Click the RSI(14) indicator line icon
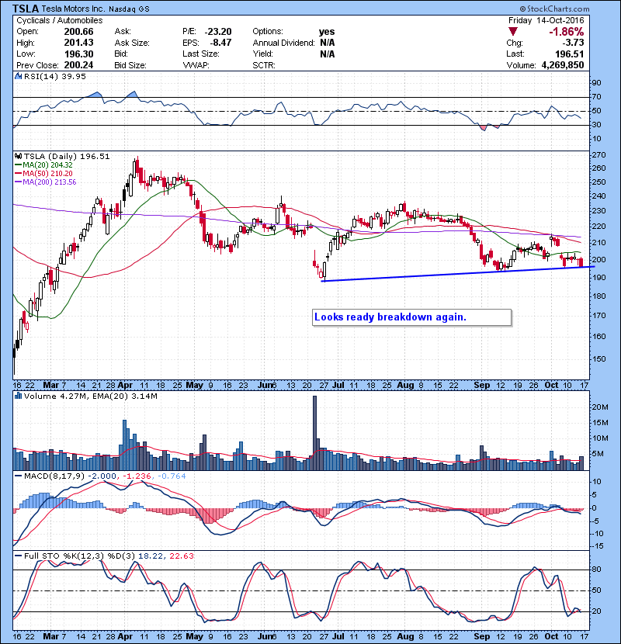621x644 pixels. 18,76
